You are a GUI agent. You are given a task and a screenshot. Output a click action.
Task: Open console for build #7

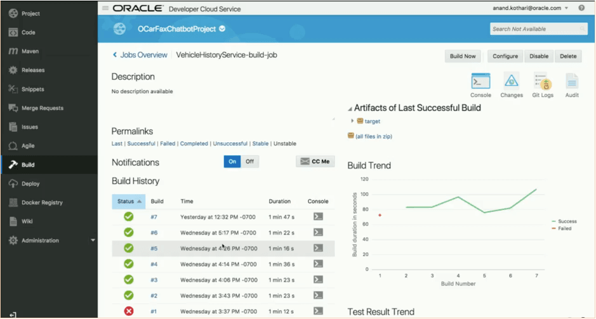tap(318, 216)
